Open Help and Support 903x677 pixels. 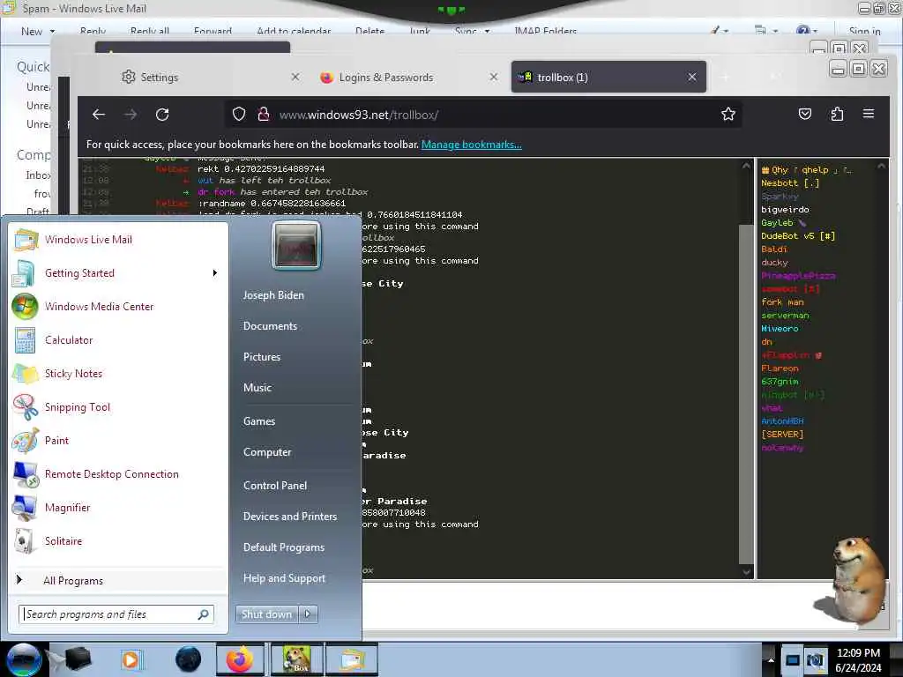(x=284, y=578)
